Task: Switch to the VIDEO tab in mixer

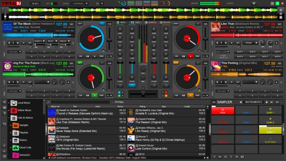Action: click(x=136, y=22)
